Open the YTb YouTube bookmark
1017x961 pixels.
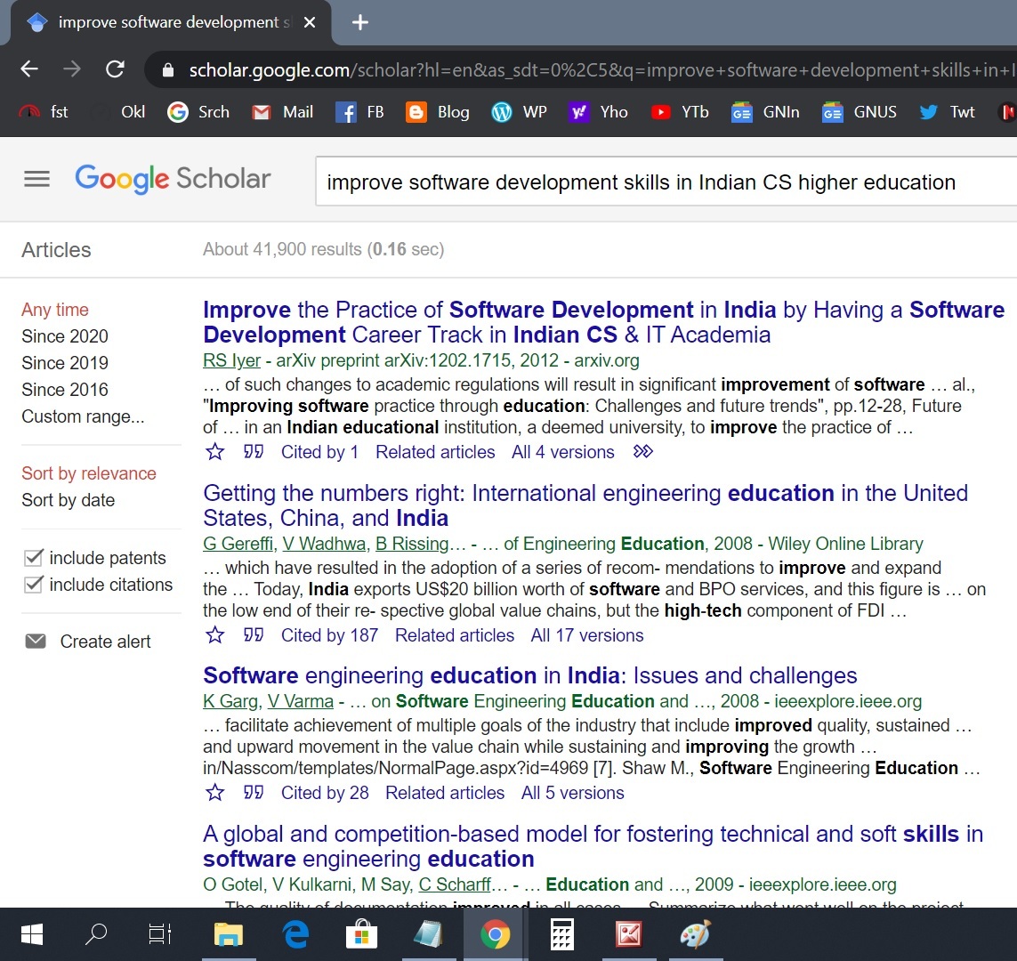coord(681,112)
